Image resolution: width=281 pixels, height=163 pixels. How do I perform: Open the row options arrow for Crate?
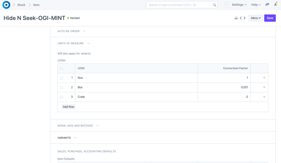click(x=264, y=97)
